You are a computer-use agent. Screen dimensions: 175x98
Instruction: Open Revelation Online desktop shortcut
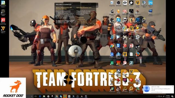(3, 13)
